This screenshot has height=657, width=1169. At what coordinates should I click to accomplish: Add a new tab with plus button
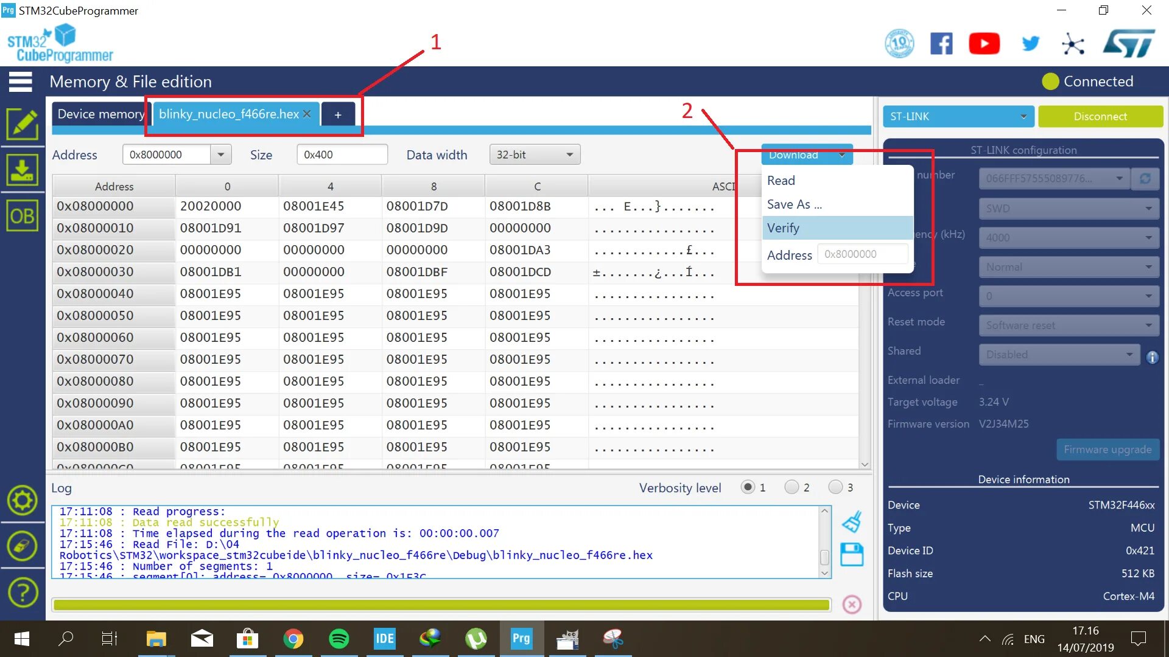338,114
